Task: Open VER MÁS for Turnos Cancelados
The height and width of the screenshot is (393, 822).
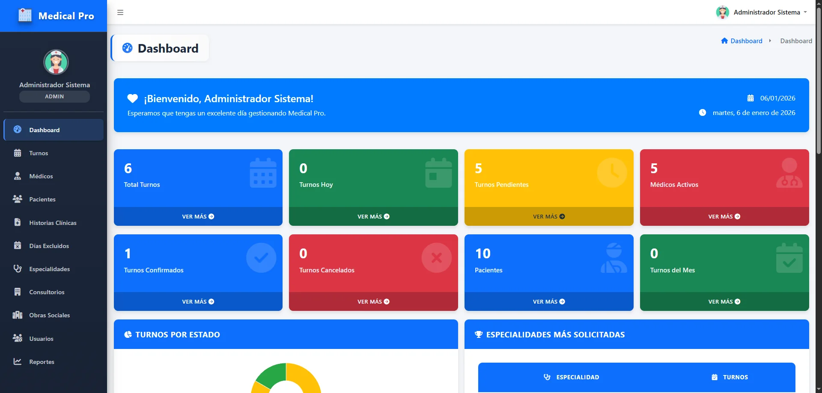Action: point(373,301)
